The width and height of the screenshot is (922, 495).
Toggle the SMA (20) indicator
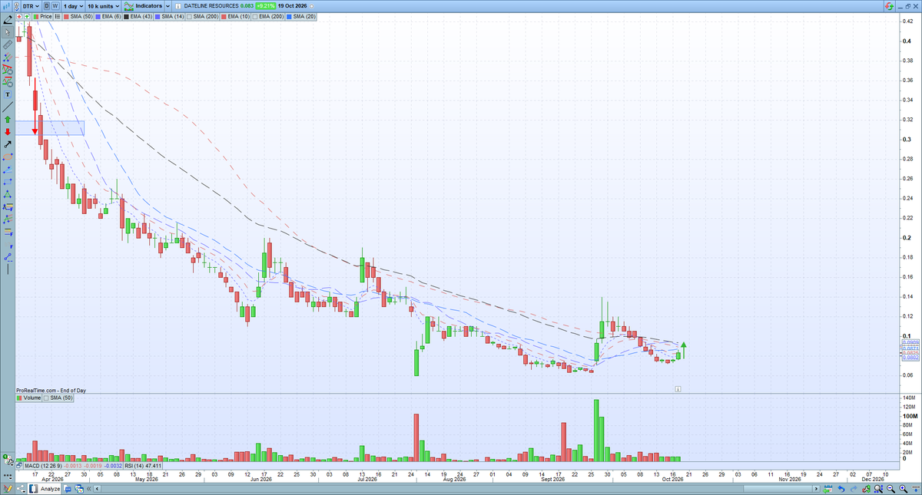click(300, 17)
